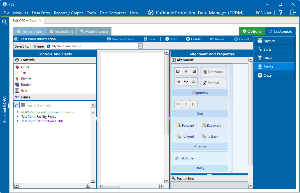Screen dimensions: 300x193
Task: Switch to the Inspection tab
Action: 61,31
